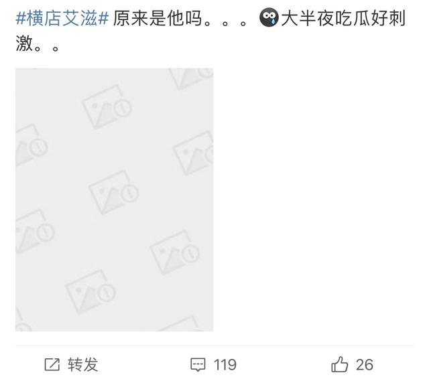The width and height of the screenshot is (429, 385).
Task: Tap the wrapped character 激 on the second line
Action: [x=24, y=44]
